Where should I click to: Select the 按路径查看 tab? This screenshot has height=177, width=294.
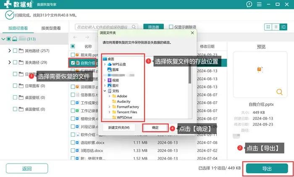click(18, 29)
